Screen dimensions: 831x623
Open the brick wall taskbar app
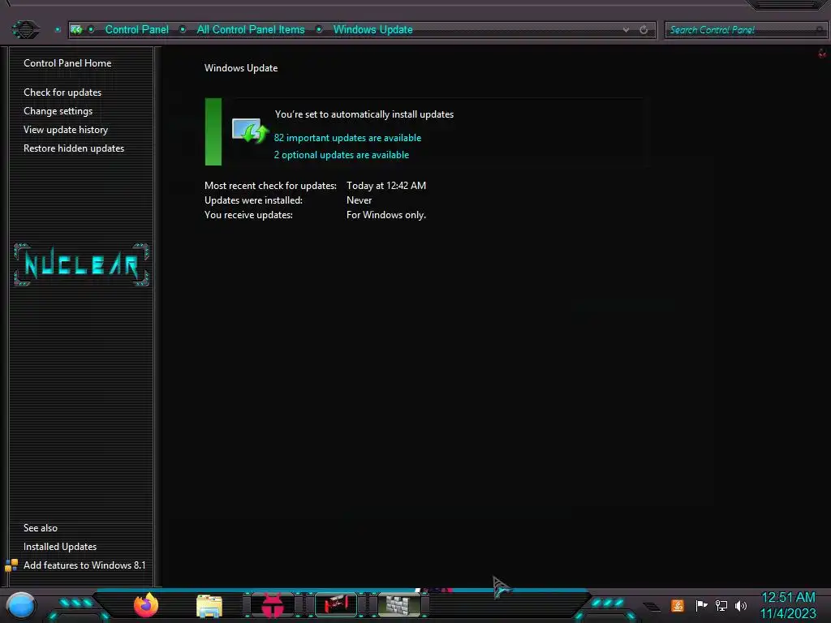click(x=399, y=605)
